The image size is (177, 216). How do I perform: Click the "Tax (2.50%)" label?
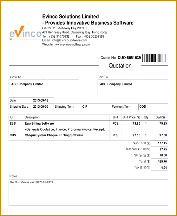[142, 167]
